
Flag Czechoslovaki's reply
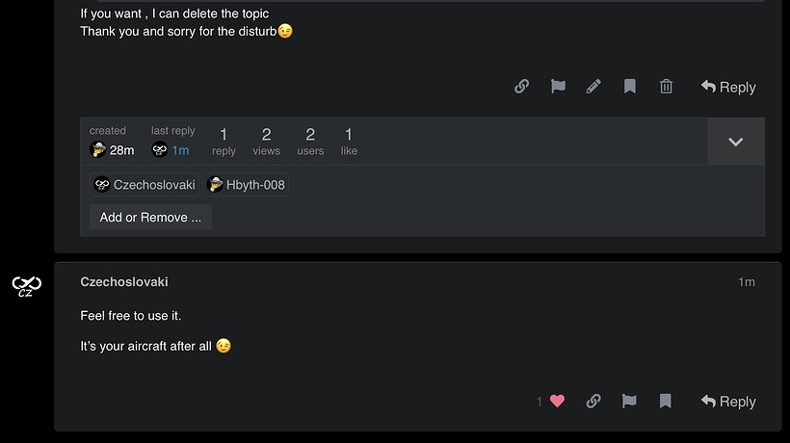coord(629,402)
